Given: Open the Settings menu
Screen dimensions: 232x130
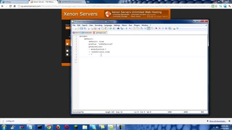Looking at the screenshot, I should point(117,25).
